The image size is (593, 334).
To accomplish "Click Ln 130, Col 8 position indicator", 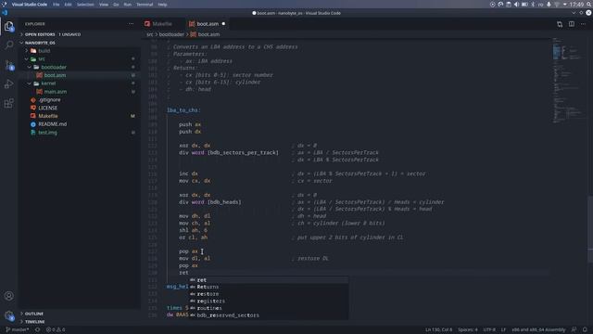I will tap(438, 329).
